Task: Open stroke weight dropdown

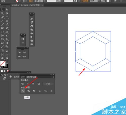Action: coord(45,1)
